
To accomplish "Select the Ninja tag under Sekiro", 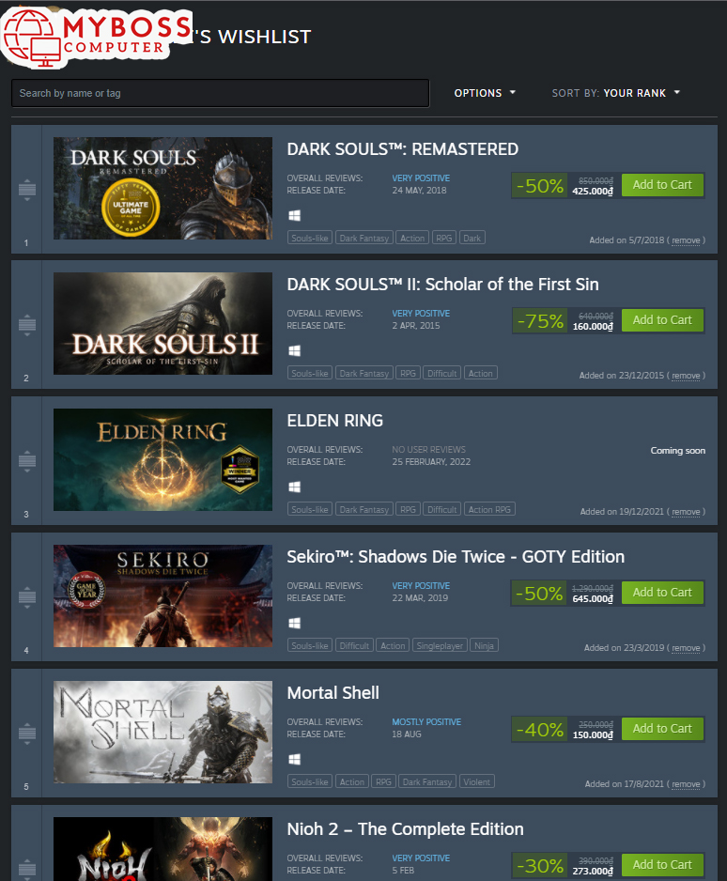I will (x=484, y=645).
